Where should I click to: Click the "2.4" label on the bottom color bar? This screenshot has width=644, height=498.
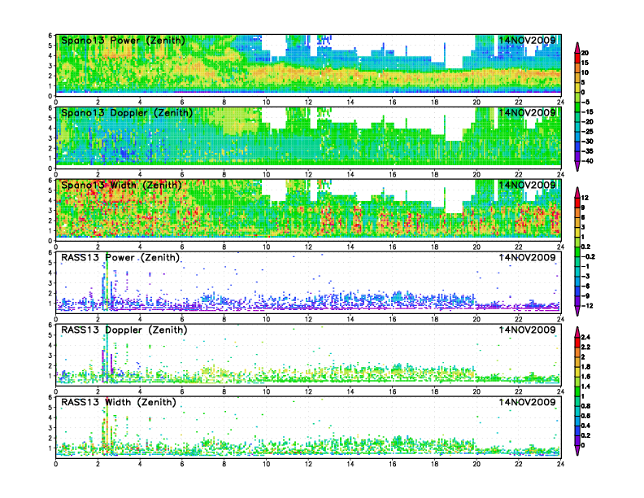[585, 338]
